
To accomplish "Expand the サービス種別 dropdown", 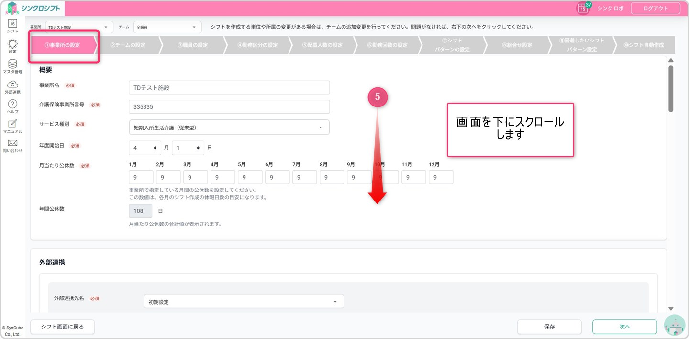I will [229, 127].
